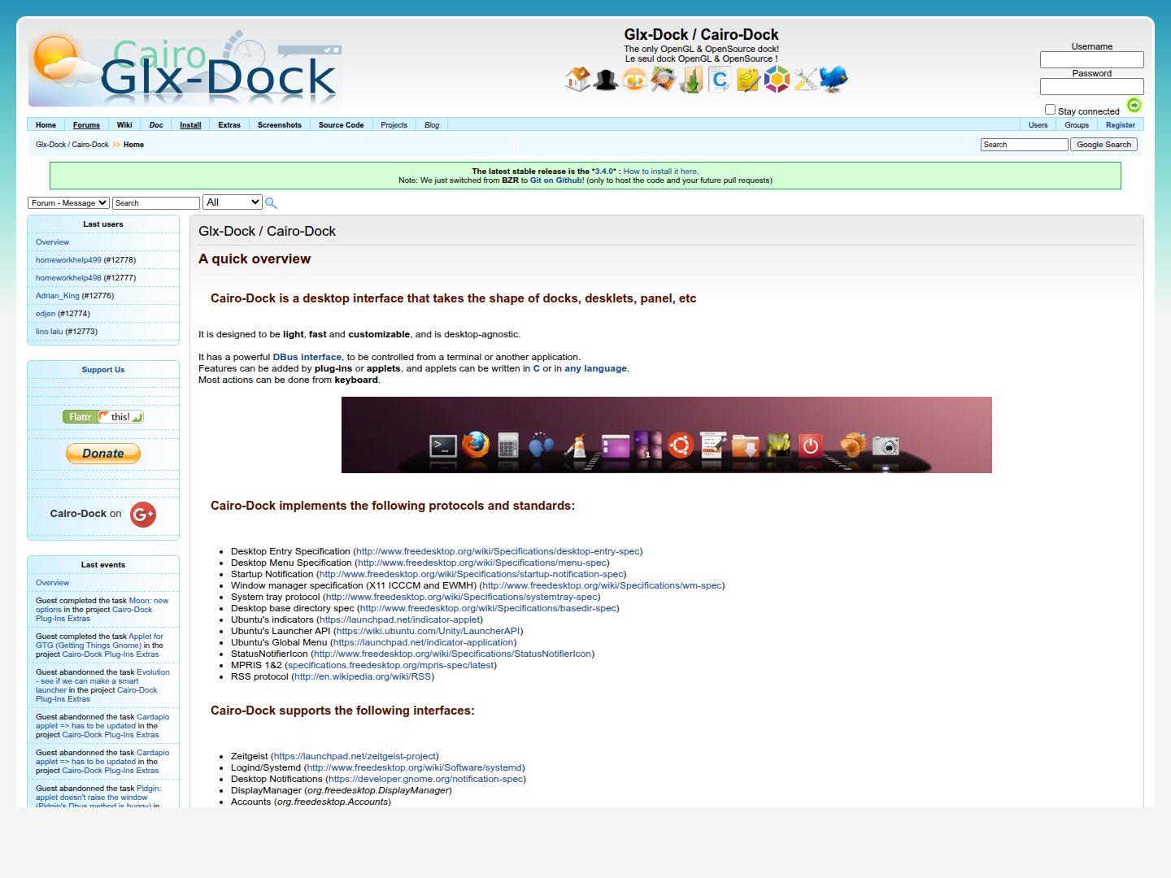Viewport: 1171px width, 878px height.
Task: Expand the All dropdown
Action: coord(233,202)
